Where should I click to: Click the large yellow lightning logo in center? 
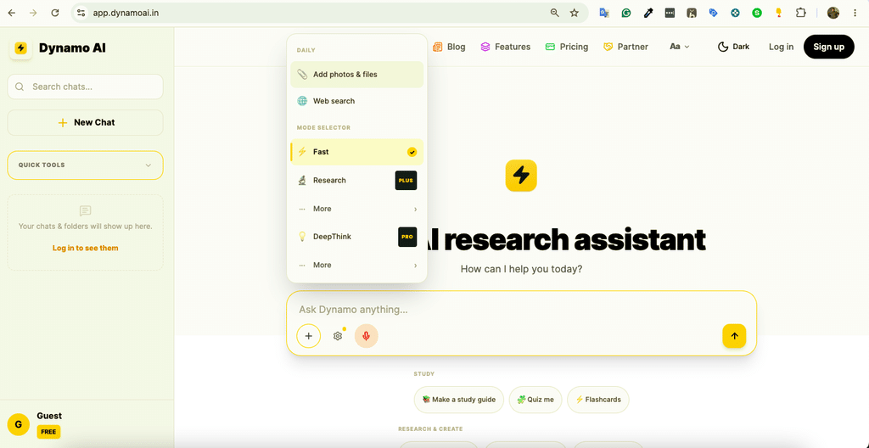(521, 176)
